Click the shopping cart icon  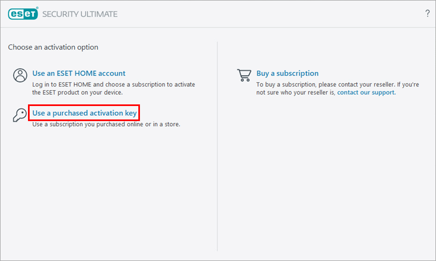244,75
